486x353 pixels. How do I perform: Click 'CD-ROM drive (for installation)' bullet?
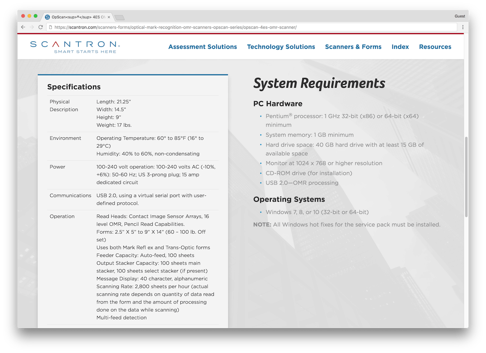coord(309,173)
